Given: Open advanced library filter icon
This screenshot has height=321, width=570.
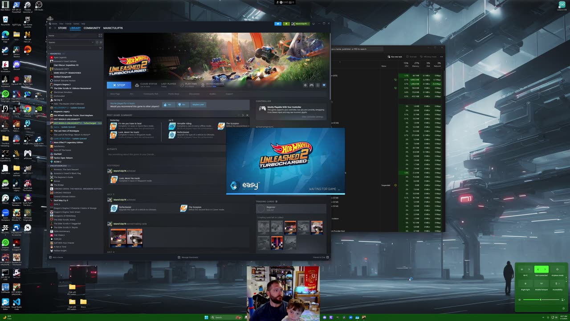Looking at the screenshot, I should pyautogui.click(x=100, y=48).
